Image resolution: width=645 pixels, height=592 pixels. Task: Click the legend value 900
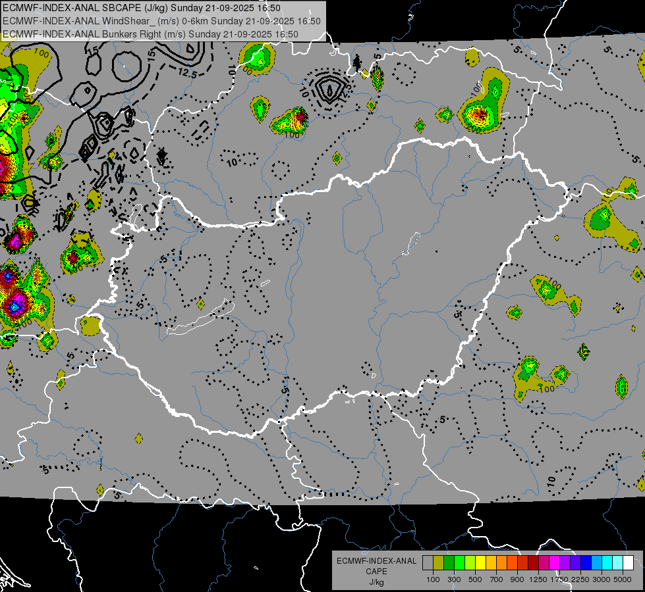pyautogui.click(x=517, y=580)
